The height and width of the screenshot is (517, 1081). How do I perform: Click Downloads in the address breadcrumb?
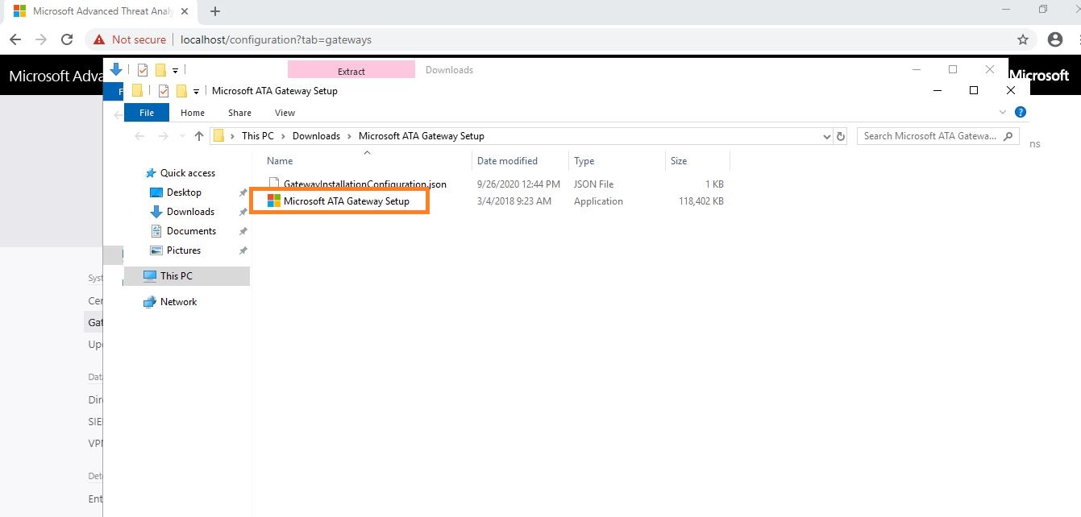coord(316,136)
